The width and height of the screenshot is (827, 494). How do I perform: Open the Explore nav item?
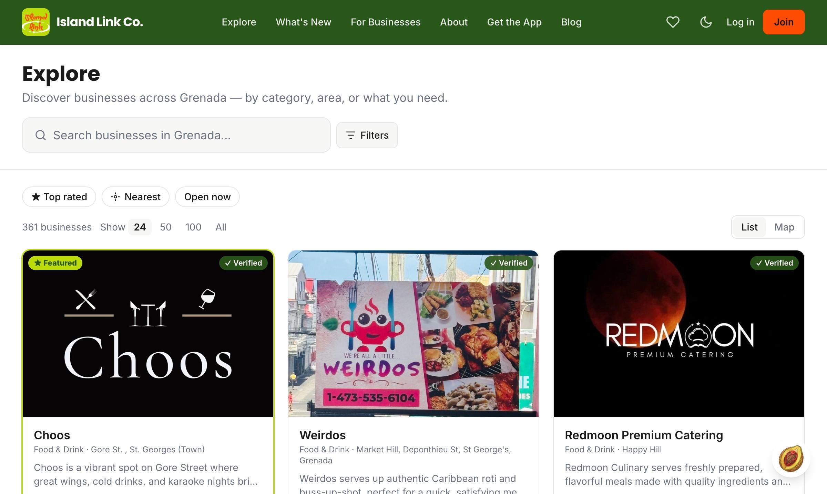[239, 22]
